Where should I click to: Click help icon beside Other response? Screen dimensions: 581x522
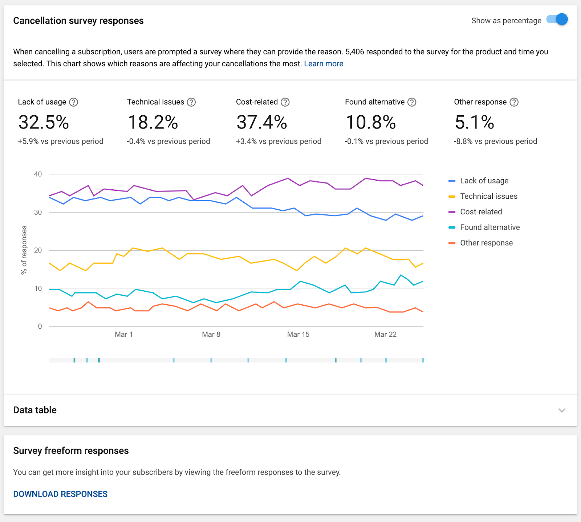tap(514, 102)
